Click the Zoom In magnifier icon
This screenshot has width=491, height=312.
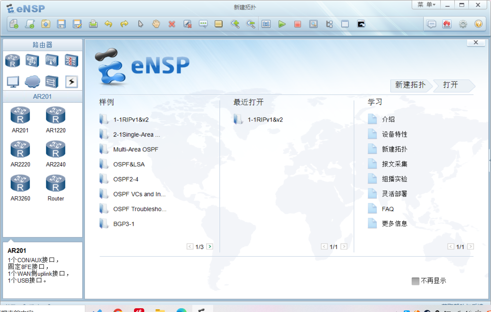235,24
